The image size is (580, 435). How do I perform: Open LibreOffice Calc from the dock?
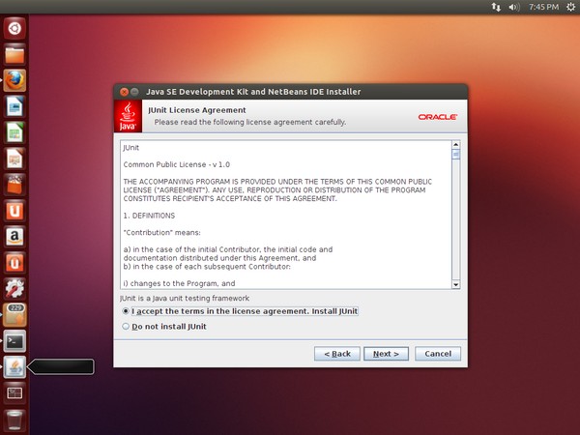[14, 132]
